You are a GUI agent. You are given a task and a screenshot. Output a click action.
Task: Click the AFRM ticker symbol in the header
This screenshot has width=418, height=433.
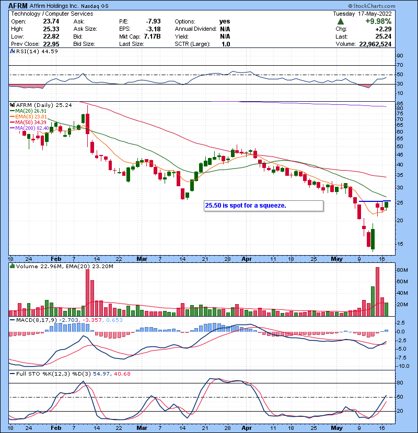point(18,6)
